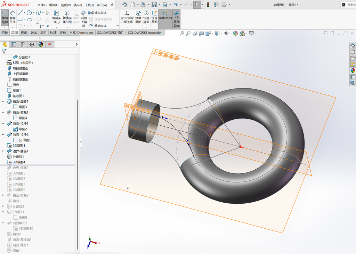Click the Move Entities (移动实体) button
Image resolution: width=356 pixels, height=254 pixels.
98,26
